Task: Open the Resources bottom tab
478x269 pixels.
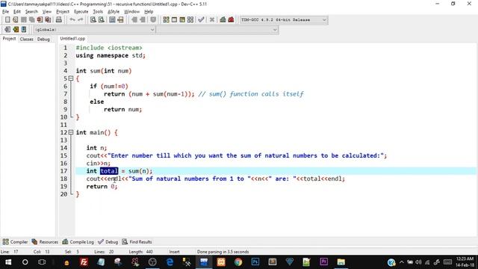Action: pos(45,242)
